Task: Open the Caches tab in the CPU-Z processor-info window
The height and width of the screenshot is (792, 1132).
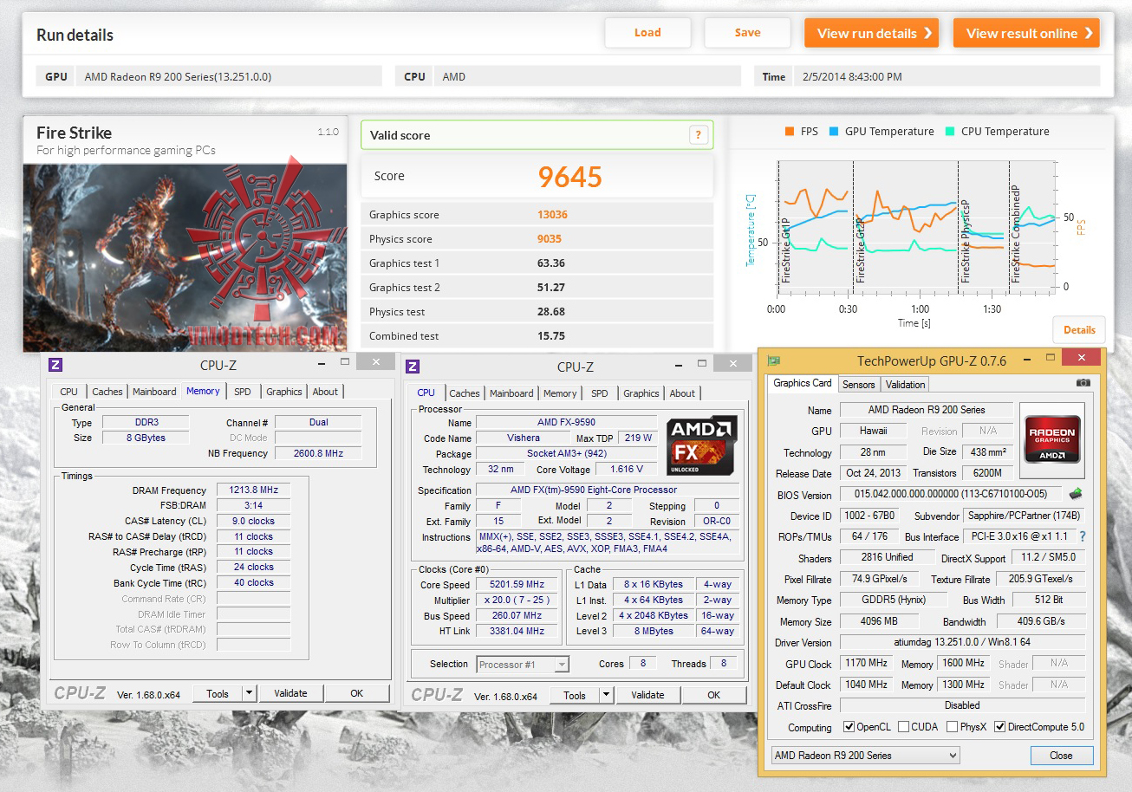Action: coord(465,393)
